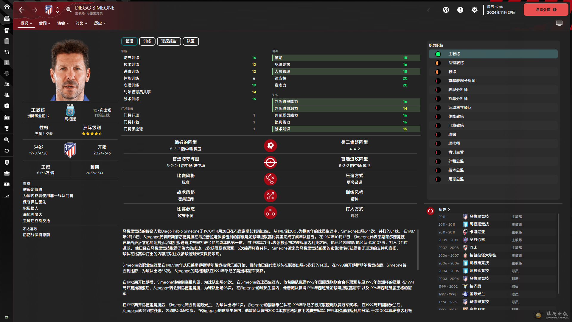
Task: Click the biography text scrollbar
Action: tap(418, 250)
